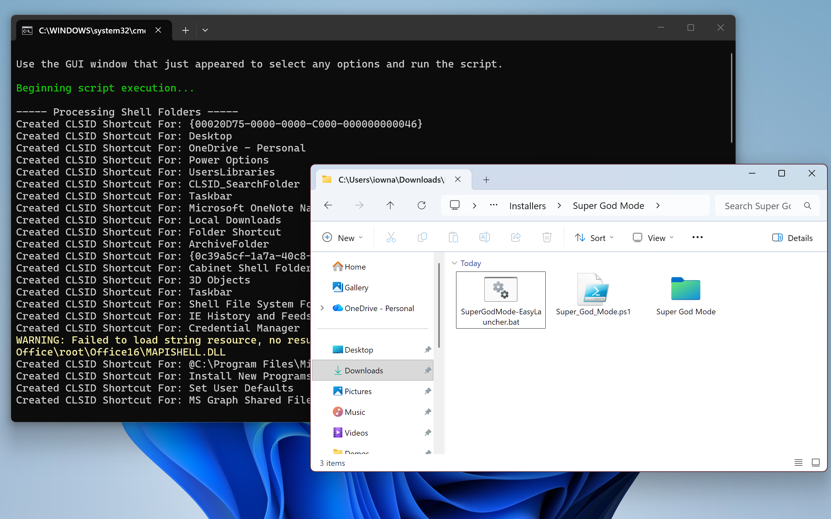Screen dimensions: 831x519
Task: Open the Sort dropdown menu
Action: click(x=594, y=237)
